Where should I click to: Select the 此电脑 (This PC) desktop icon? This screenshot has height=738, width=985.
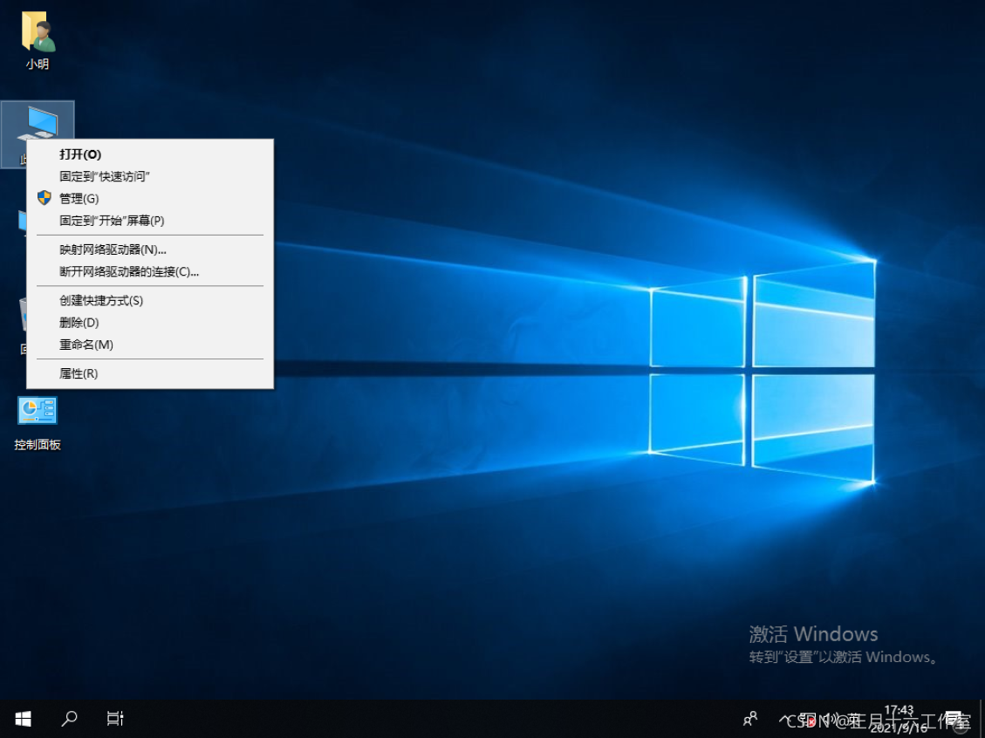tap(38, 133)
